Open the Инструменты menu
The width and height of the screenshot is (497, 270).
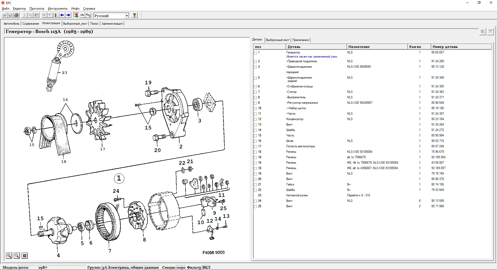58,9
